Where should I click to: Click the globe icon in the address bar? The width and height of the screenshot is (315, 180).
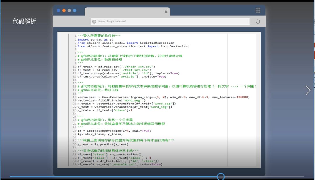tap(94, 21)
